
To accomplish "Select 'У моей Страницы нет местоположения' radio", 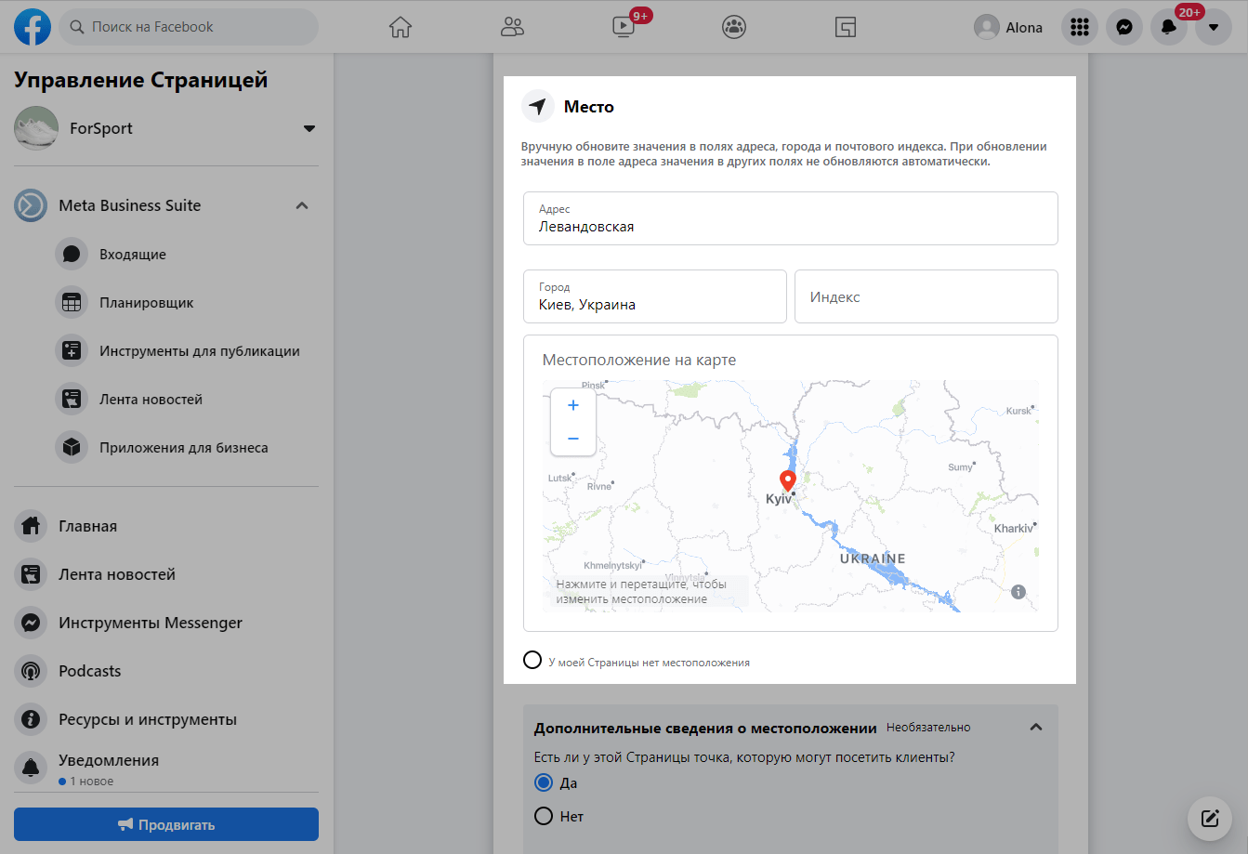I will 532,661.
